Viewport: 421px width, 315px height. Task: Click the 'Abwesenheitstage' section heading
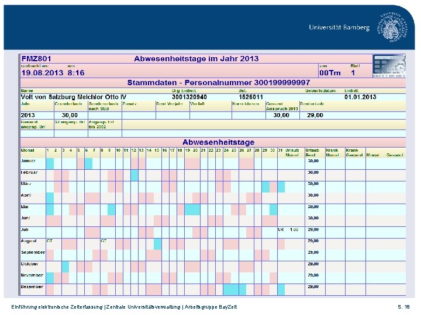[x=218, y=142]
